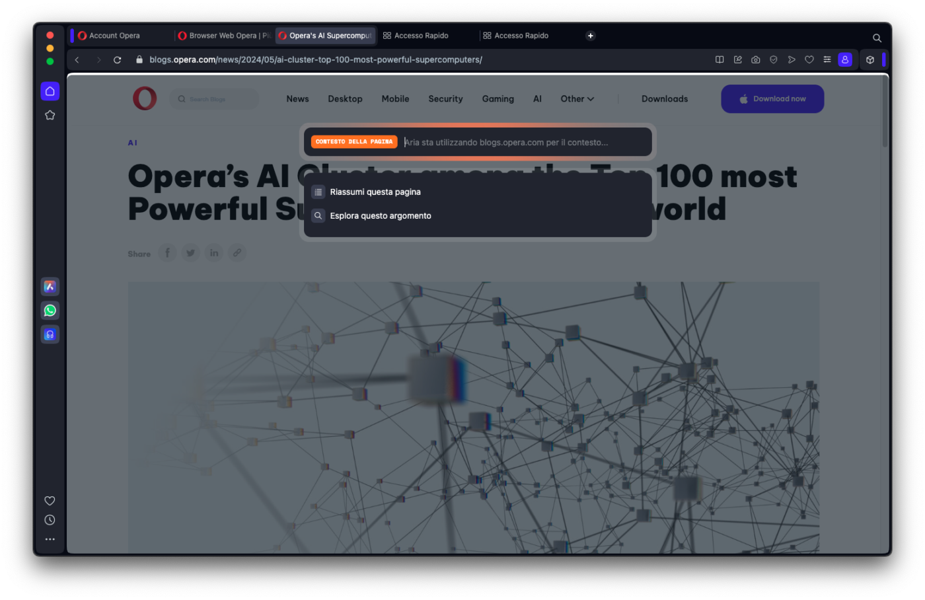Choose Riassumi questa pagina in Aria popup
The height and width of the screenshot is (600, 925).
pyautogui.click(x=478, y=192)
